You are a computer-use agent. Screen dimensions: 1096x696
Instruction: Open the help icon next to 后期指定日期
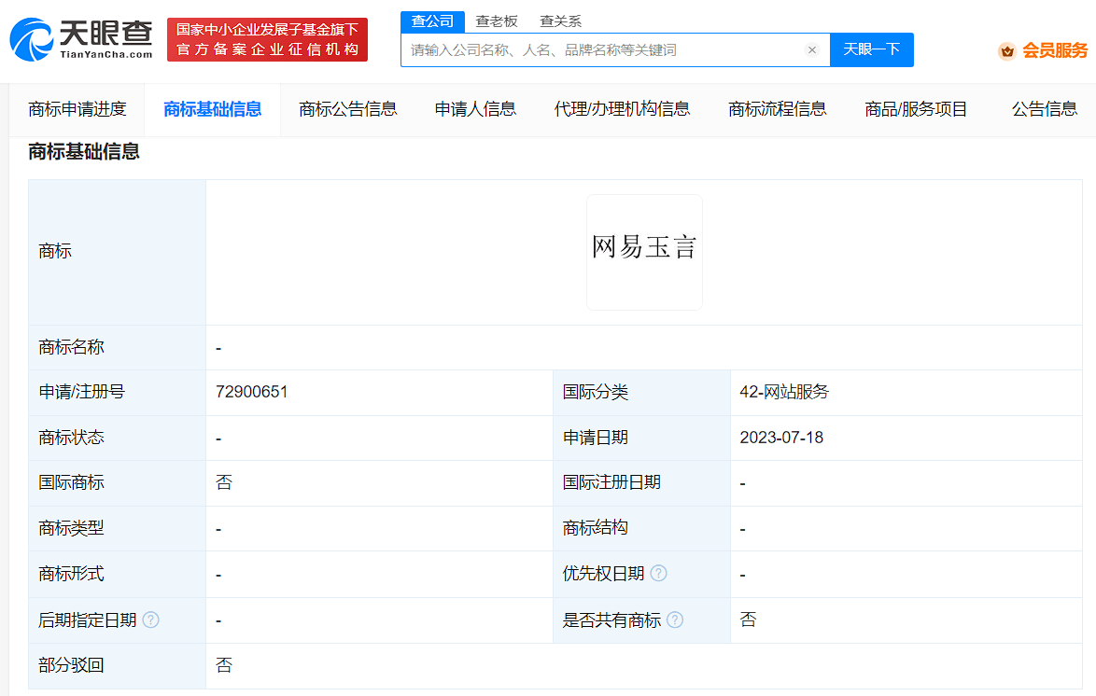[x=150, y=619]
